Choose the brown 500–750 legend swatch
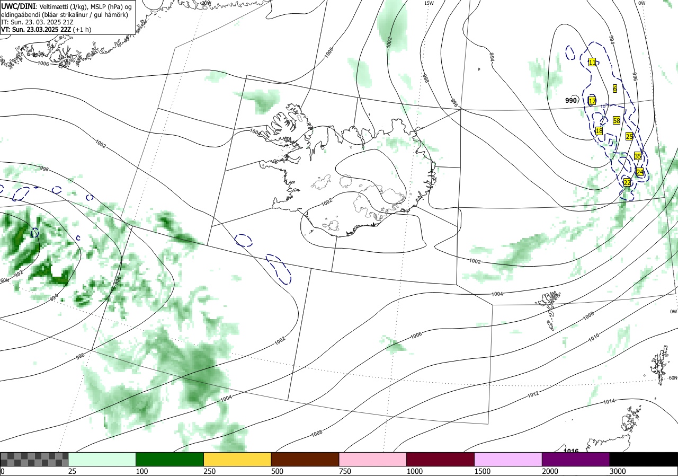Image resolution: width=678 pixels, height=476 pixels. (305, 459)
